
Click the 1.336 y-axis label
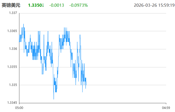(13, 49)
